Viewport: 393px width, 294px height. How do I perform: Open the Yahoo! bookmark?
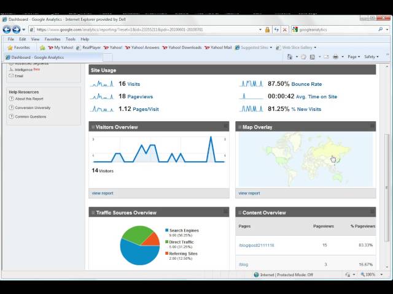pyautogui.click(x=113, y=48)
